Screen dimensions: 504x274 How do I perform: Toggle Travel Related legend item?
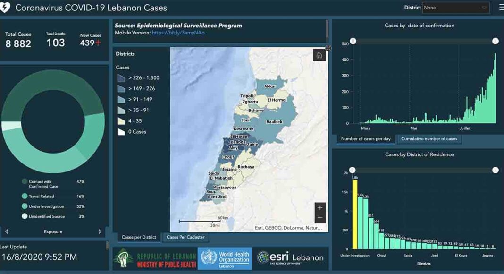pyautogui.click(x=25, y=196)
